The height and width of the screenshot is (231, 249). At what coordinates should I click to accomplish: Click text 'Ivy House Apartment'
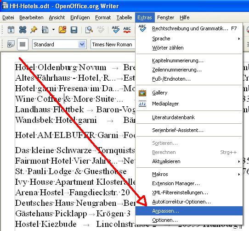[x=54, y=182]
